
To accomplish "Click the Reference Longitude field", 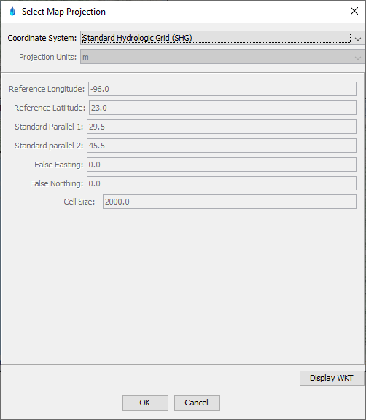I will (x=222, y=89).
